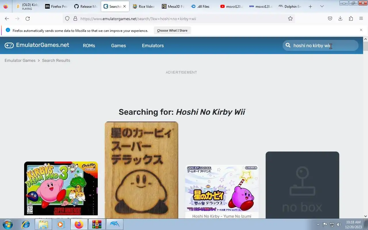Switch to the Dolphin Emulator tab
Screen dimensions: 368x230
290,6
